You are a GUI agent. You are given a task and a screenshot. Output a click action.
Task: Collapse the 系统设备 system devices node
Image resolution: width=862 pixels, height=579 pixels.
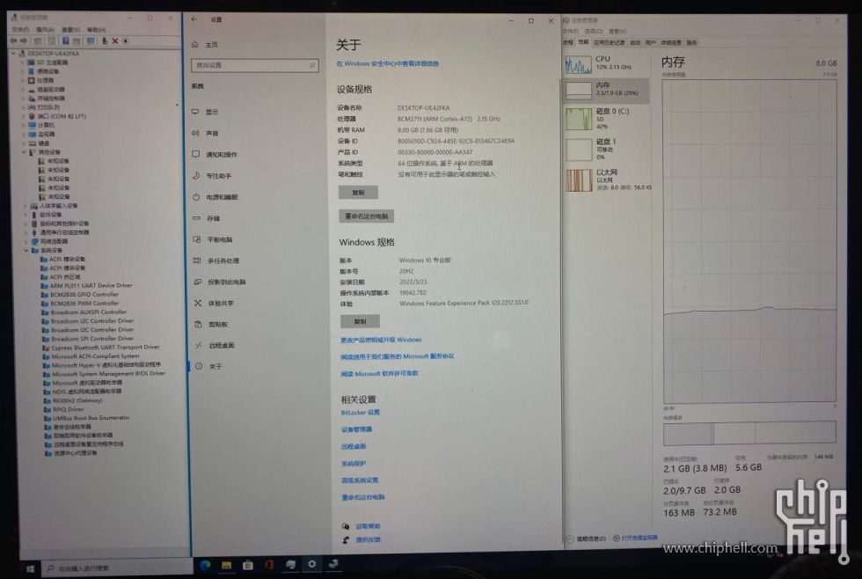[26, 250]
